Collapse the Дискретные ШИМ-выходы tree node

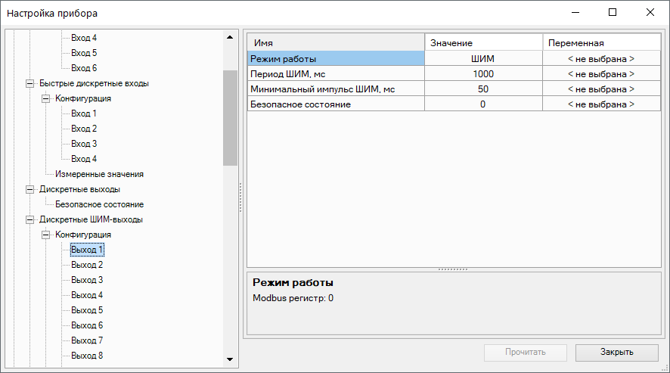[30, 219]
